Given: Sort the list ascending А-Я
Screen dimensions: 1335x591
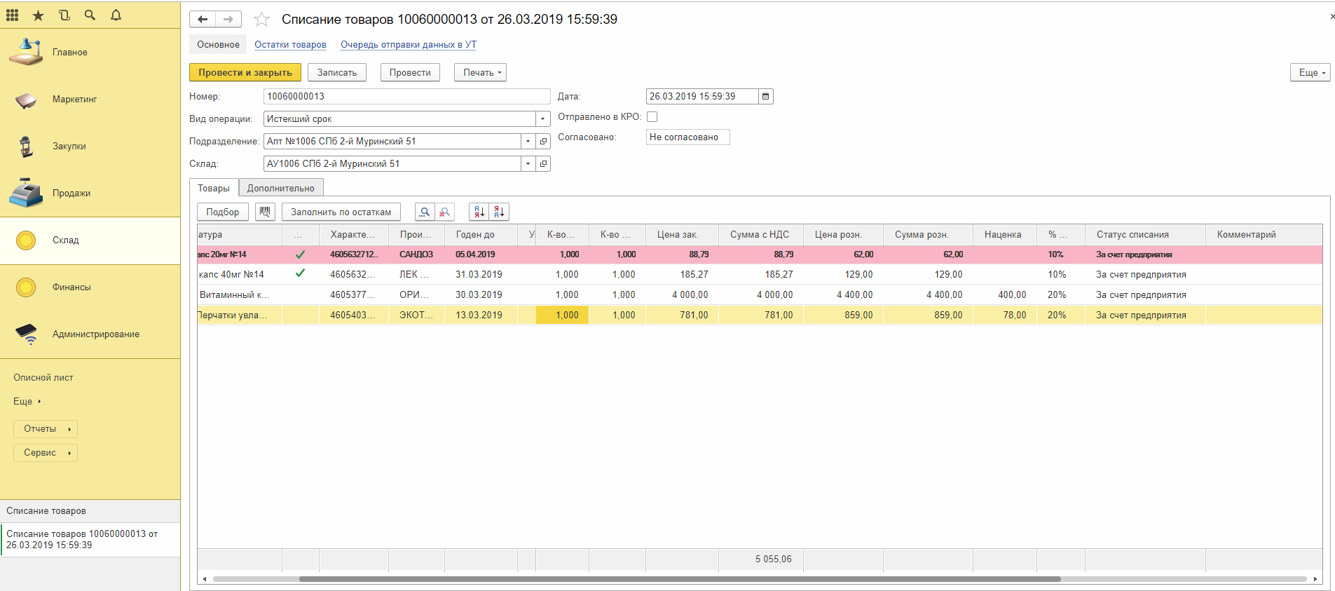Looking at the screenshot, I should coord(479,212).
